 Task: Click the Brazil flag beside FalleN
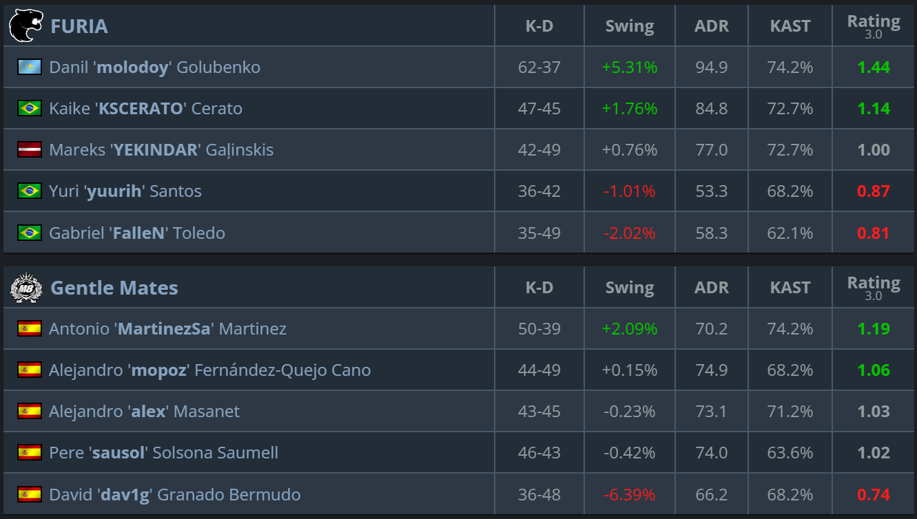(x=30, y=233)
